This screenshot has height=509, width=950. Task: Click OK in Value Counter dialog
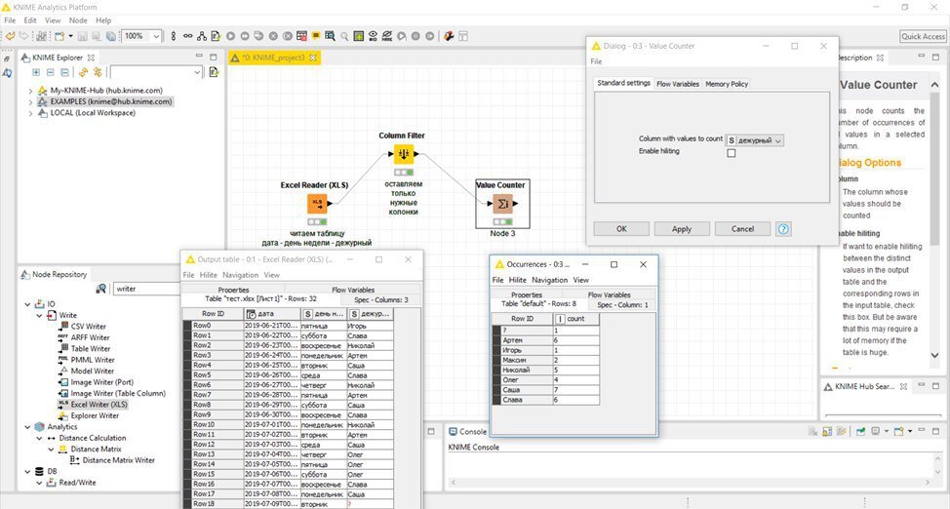coord(621,229)
